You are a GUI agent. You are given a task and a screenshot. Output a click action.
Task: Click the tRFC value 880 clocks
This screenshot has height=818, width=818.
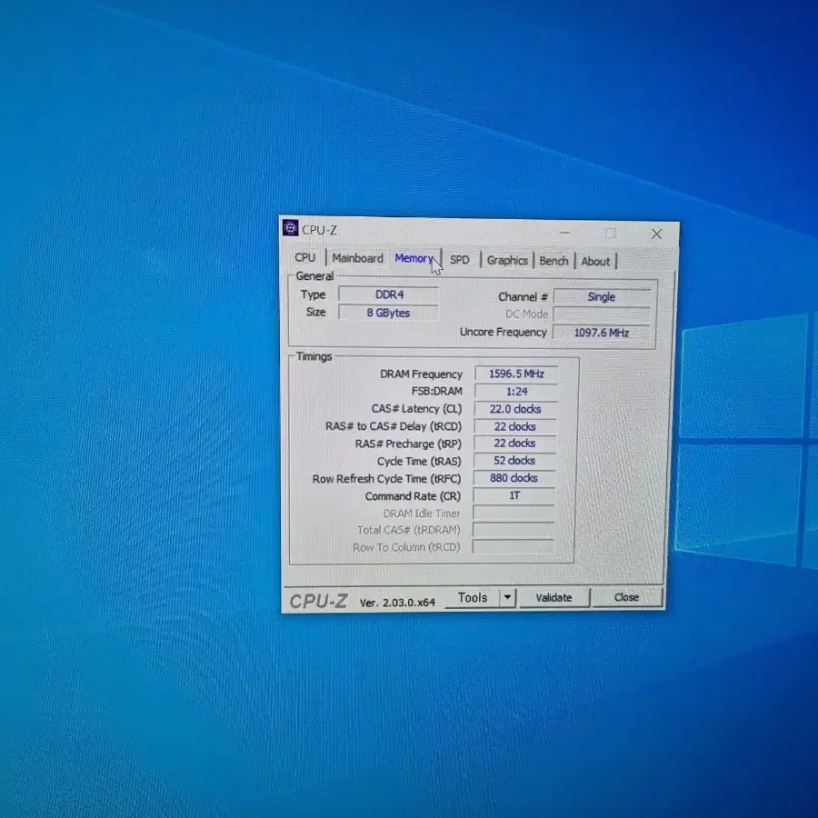point(514,478)
